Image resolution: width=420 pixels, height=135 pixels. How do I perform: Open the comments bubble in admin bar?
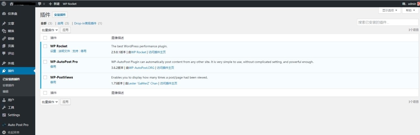tap(39, 4)
